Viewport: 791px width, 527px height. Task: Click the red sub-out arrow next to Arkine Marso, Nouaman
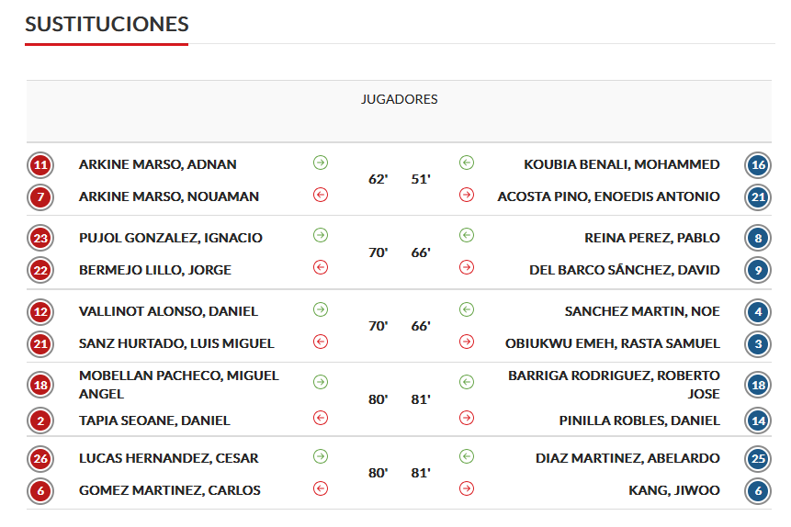click(x=321, y=195)
